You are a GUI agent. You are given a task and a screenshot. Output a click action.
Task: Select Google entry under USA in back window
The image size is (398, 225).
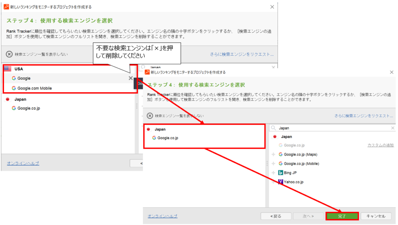(x=21, y=78)
